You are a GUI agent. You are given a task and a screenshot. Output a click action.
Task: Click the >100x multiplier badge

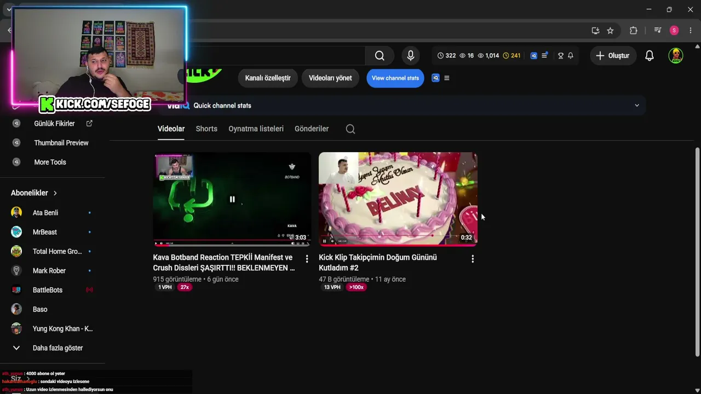[x=356, y=287]
